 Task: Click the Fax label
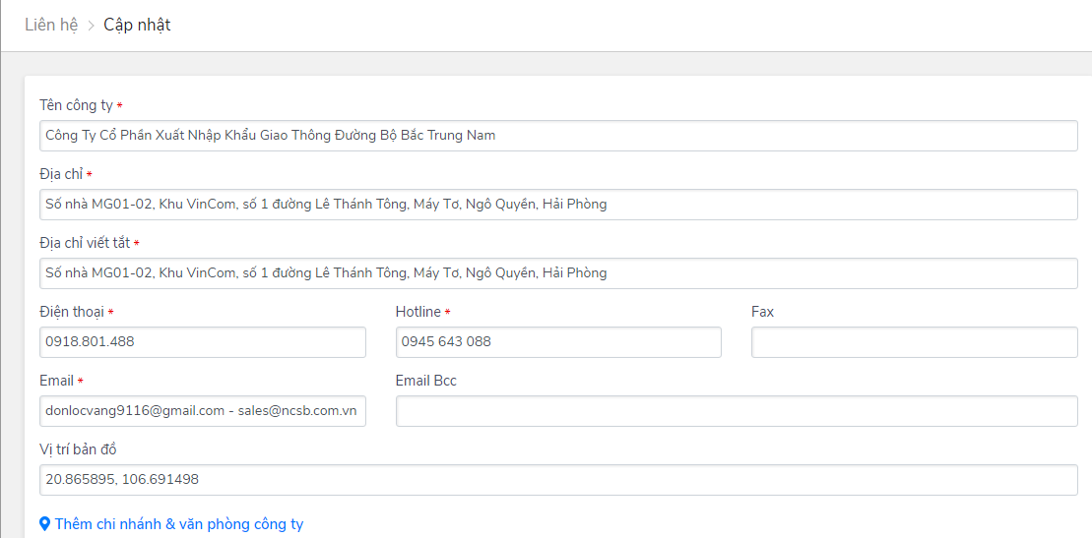[762, 312]
